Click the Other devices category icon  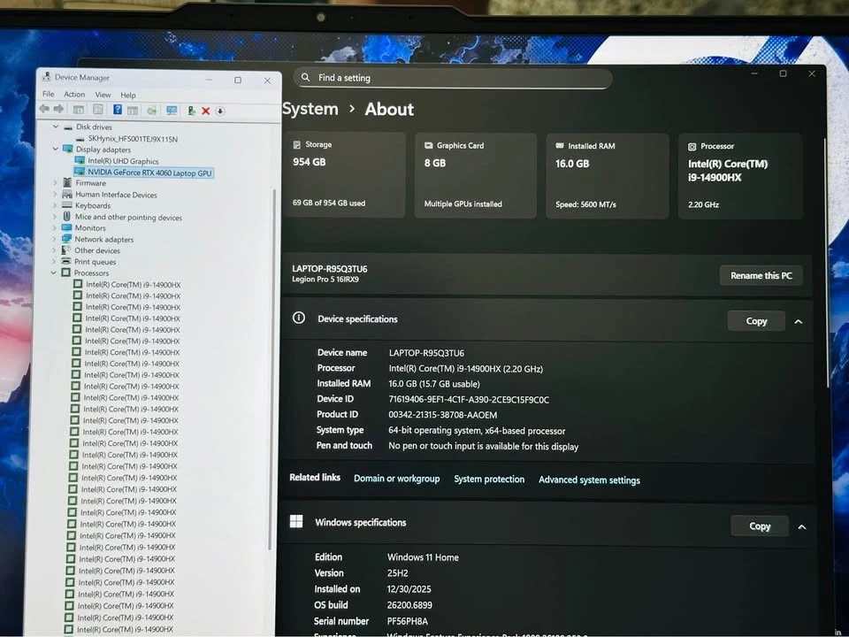66,250
